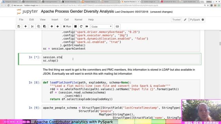The width and height of the screenshot is (221, 124).
Task: Restart the kernel circular arrow icon
Action: 81,27
